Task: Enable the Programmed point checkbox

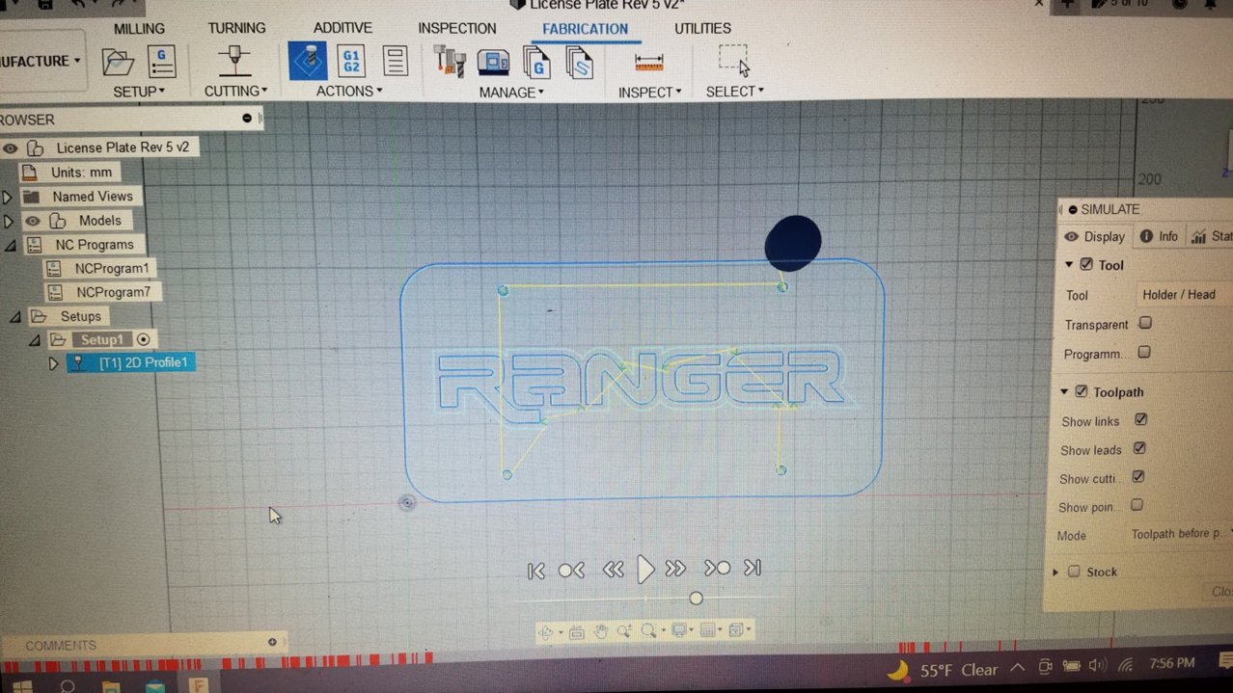Action: point(1144,353)
